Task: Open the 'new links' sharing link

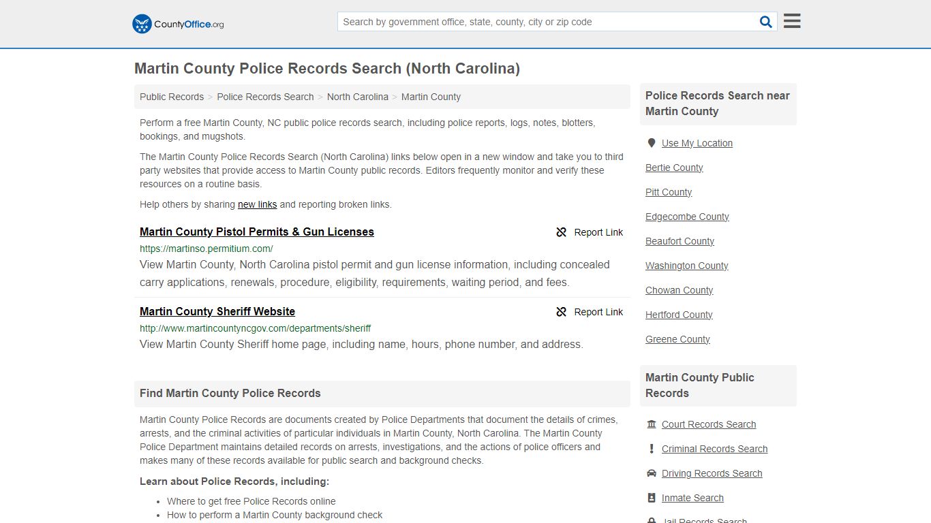Action: pos(258,204)
